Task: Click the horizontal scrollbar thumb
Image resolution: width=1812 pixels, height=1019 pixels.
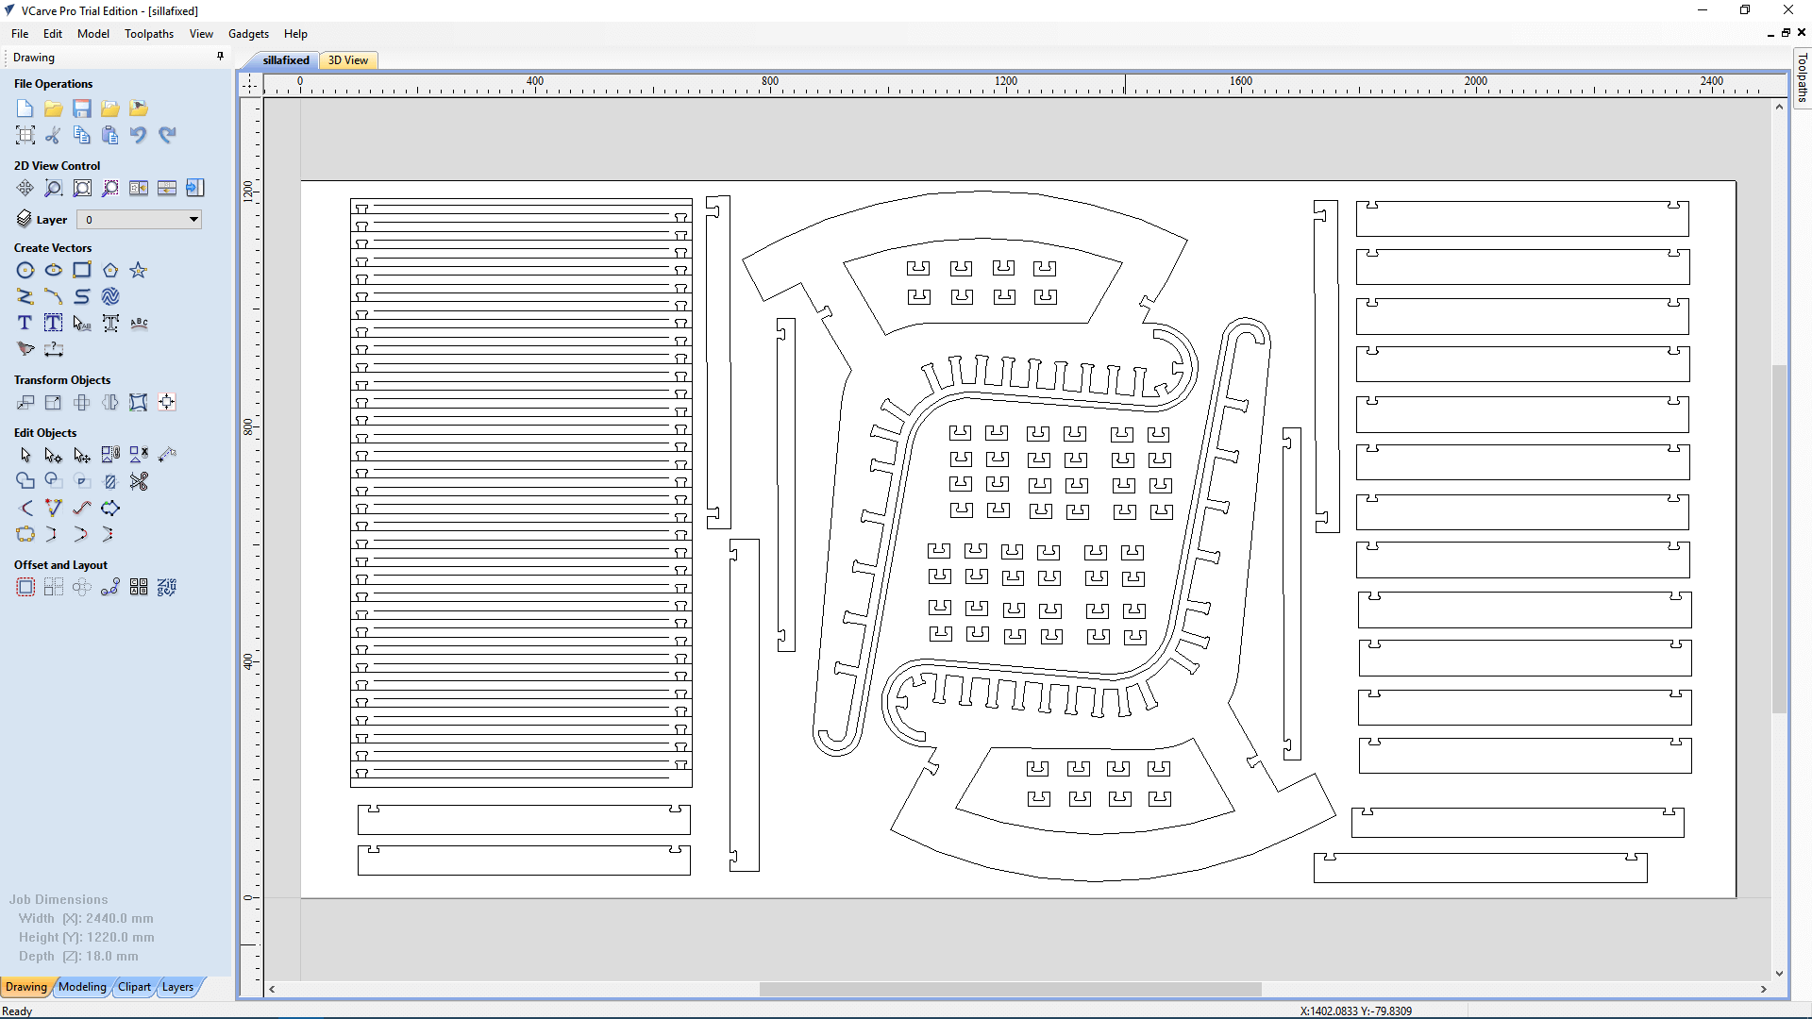Action: pyautogui.click(x=1010, y=989)
